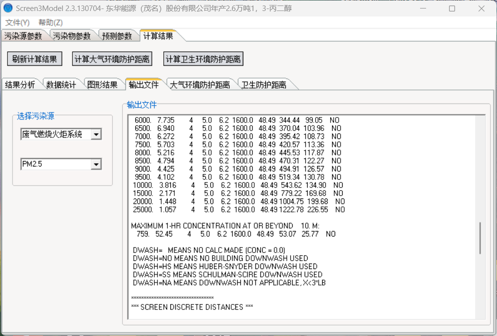Open the 大气环境防护距离 sub-tab
Screen dimensions: 497x336
click(x=200, y=84)
